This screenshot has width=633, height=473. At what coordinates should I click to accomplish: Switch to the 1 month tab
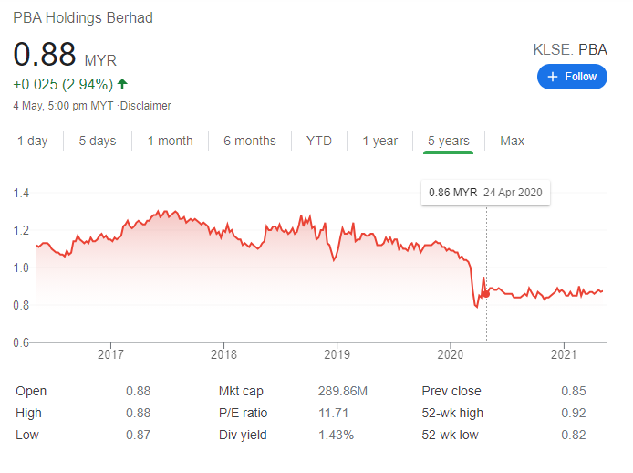click(x=170, y=141)
